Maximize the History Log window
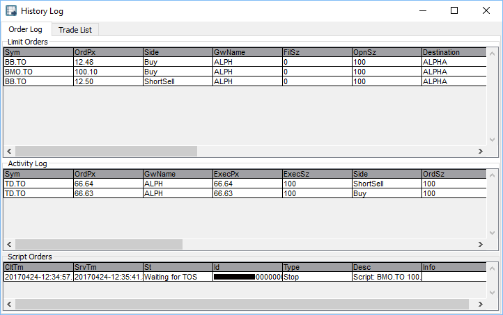Screen dimensions: 503x315 (x=454, y=11)
